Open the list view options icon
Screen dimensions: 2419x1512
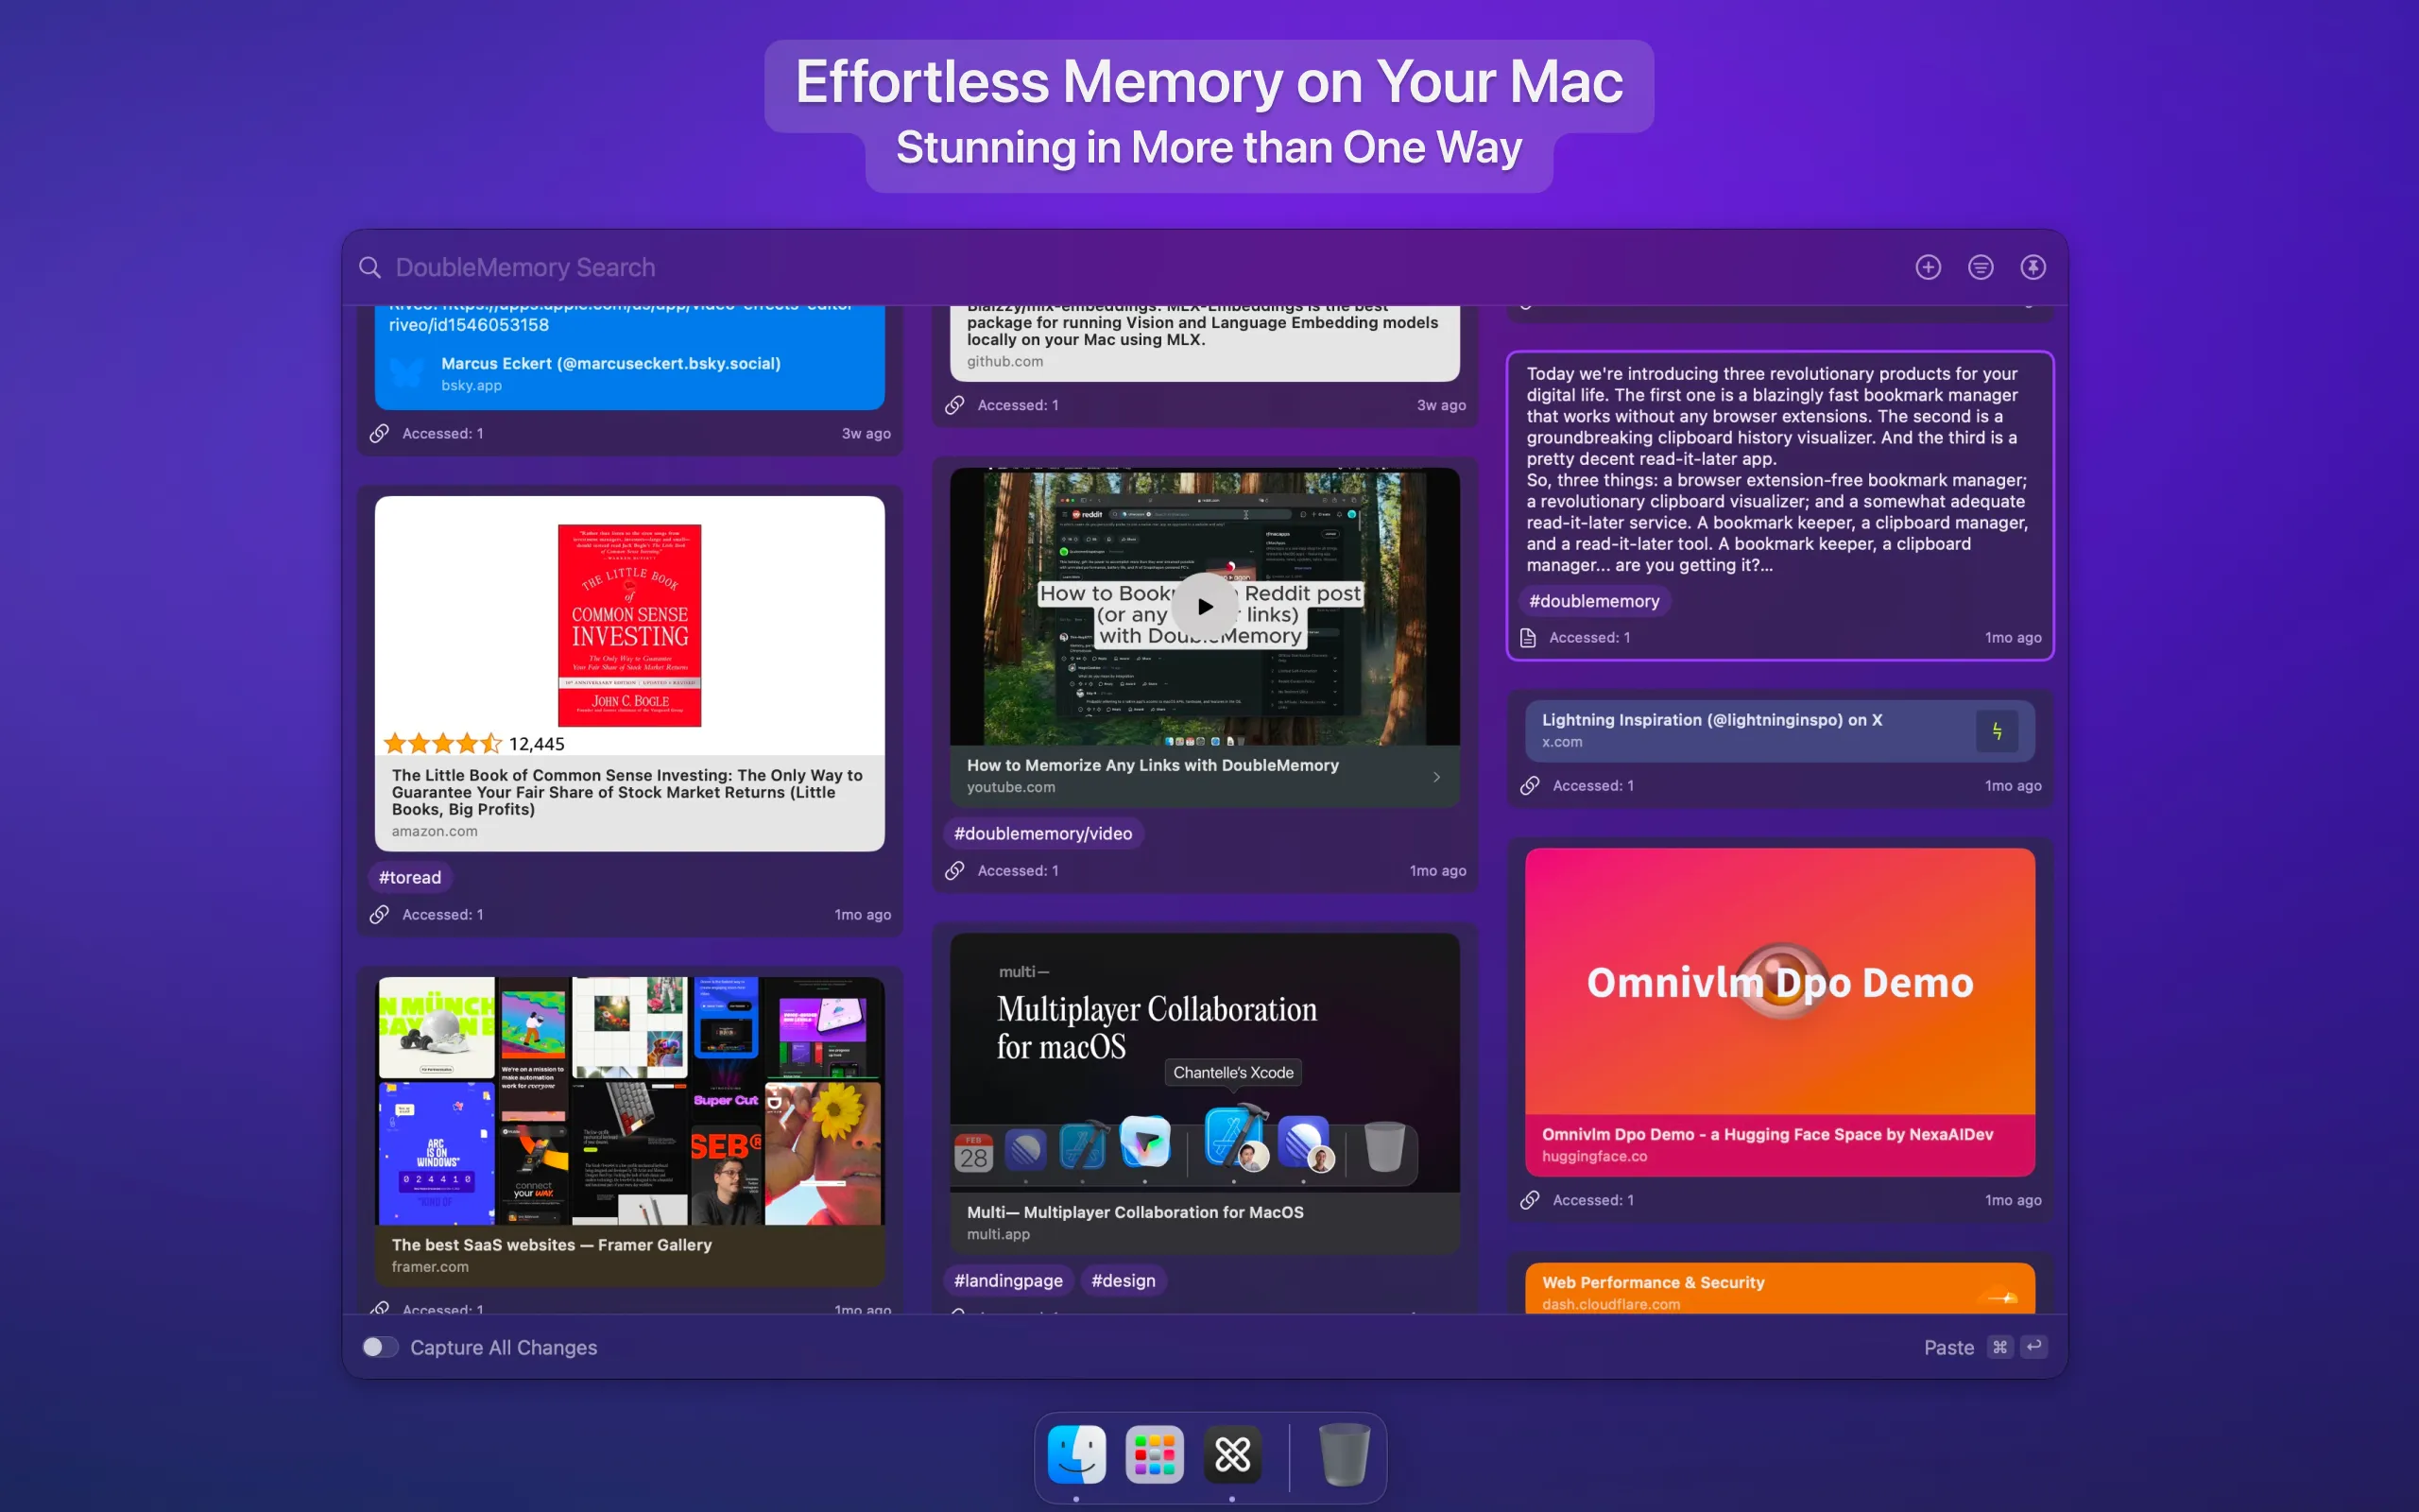click(1981, 267)
